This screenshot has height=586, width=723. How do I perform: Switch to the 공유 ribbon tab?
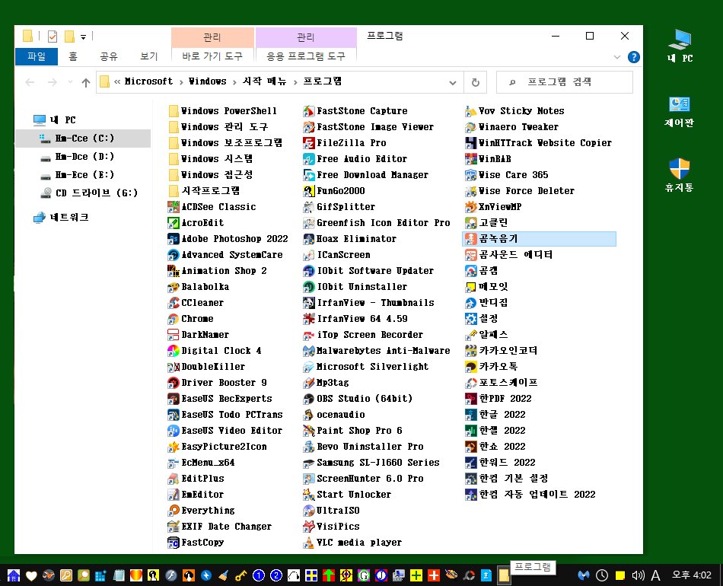pos(109,57)
